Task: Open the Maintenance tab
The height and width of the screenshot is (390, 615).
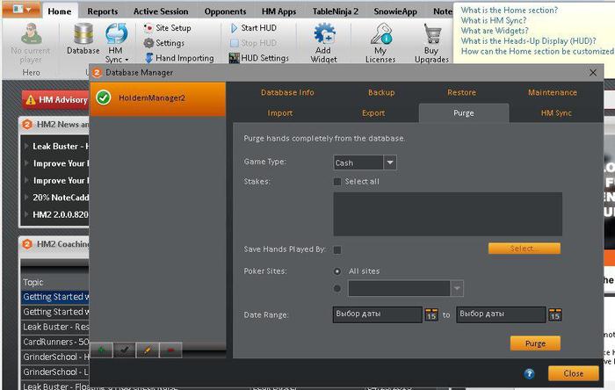Action: tap(553, 92)
